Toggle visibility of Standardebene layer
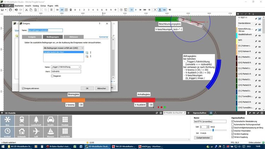The width and height of the screenshot is (265, 149). [260, 24]
